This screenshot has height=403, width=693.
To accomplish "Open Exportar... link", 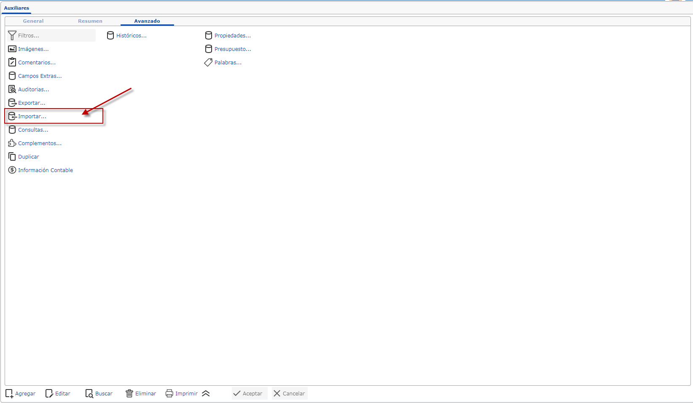I will (x=32, y=103).
